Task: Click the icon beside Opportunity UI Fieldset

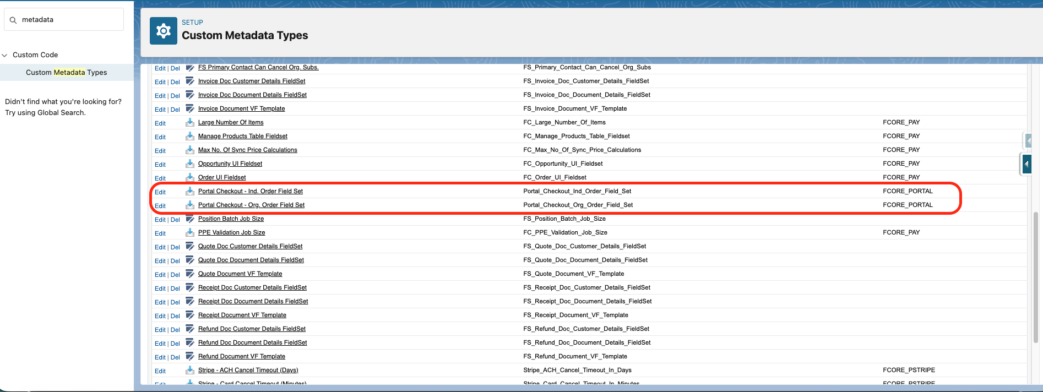Action: coord(190,164)
